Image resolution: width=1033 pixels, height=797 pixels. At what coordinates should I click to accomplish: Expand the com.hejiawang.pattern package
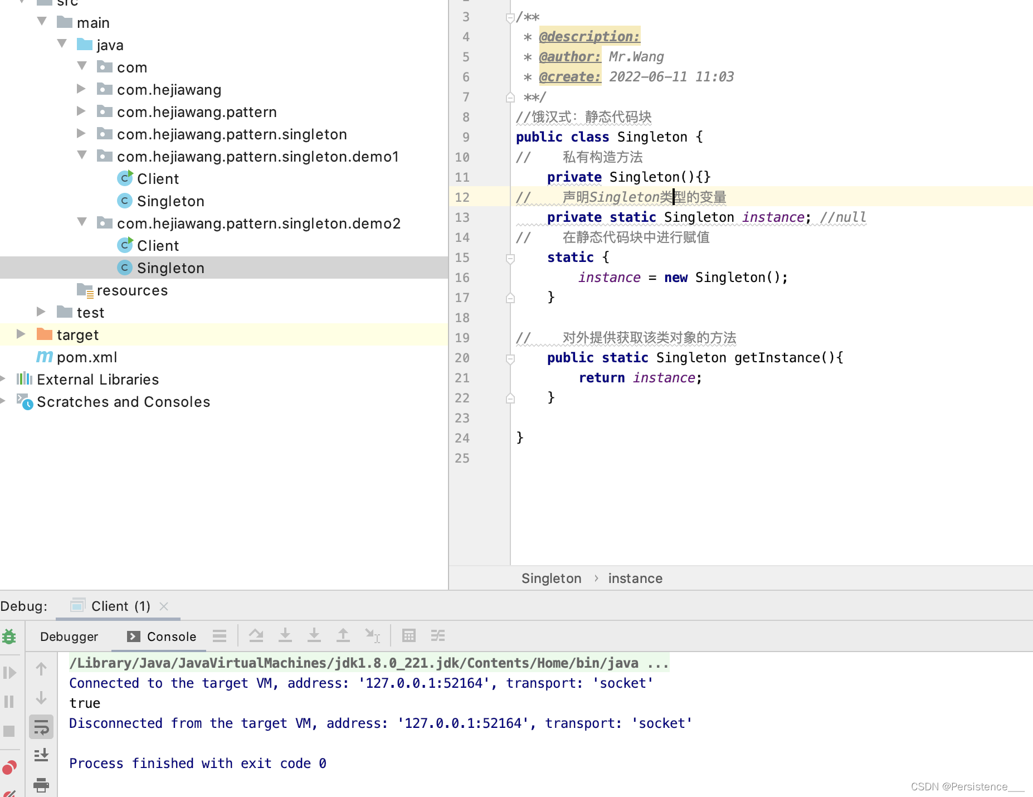(x=81, y=111)
